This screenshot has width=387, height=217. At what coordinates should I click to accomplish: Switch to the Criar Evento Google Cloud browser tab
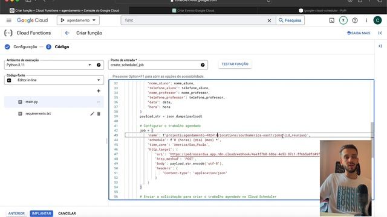pyautogui.click(x=193, y=11)
